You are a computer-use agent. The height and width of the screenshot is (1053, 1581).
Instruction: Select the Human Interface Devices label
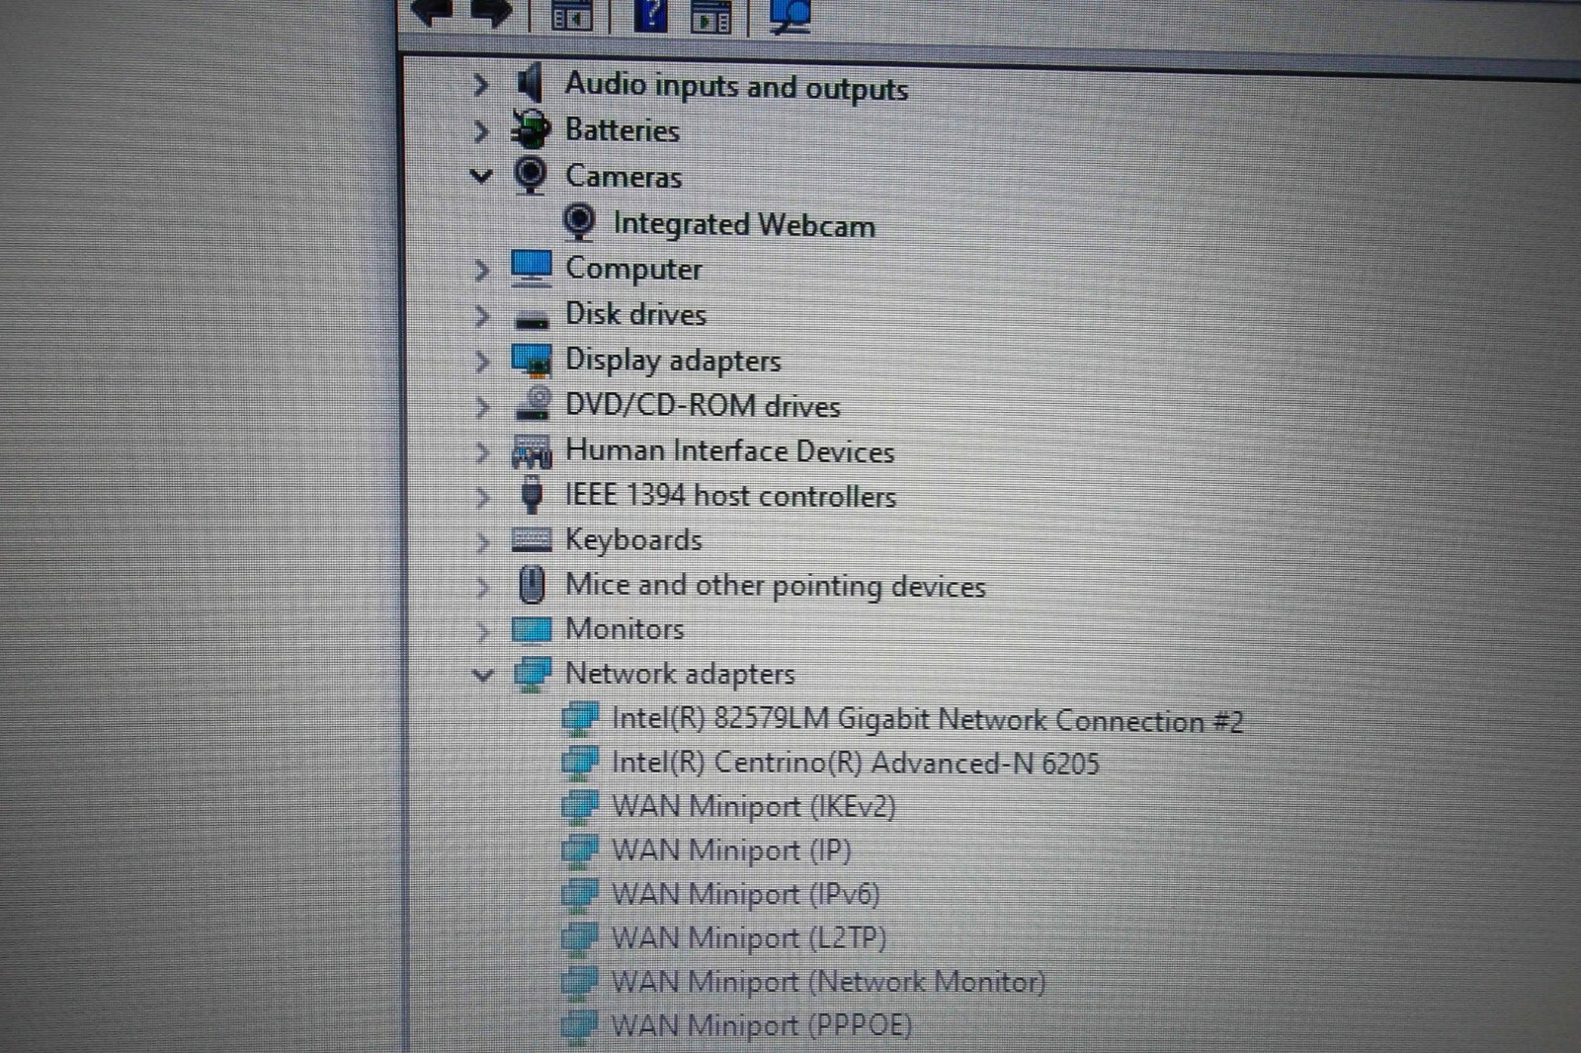[x=729, y=451]
